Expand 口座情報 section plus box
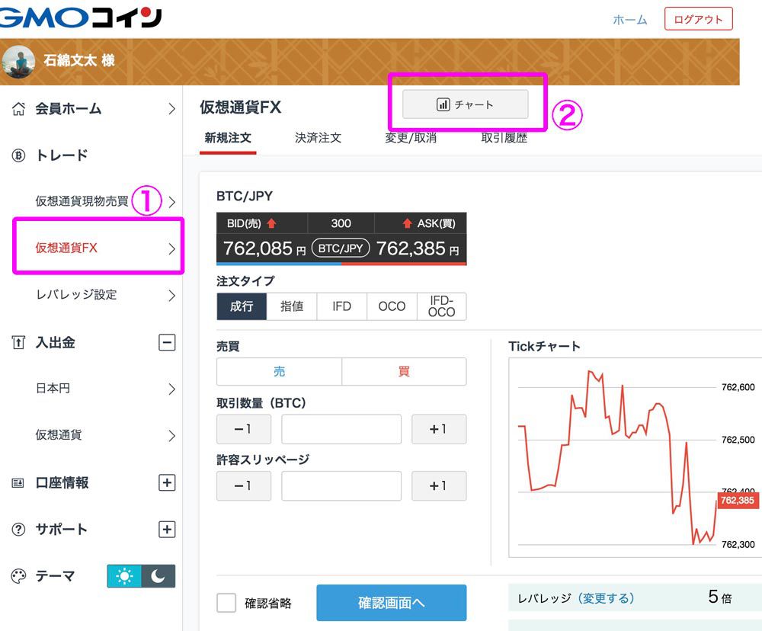The image size is (762, 631). coord(167,482)
